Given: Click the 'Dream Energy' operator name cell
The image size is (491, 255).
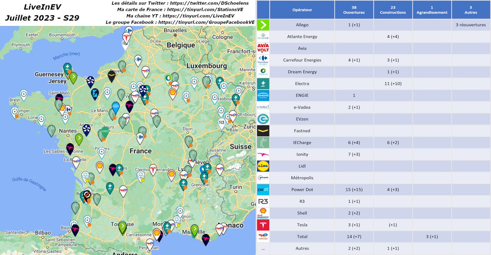Looking at the screenshot, I should click(x=302, y=72).
